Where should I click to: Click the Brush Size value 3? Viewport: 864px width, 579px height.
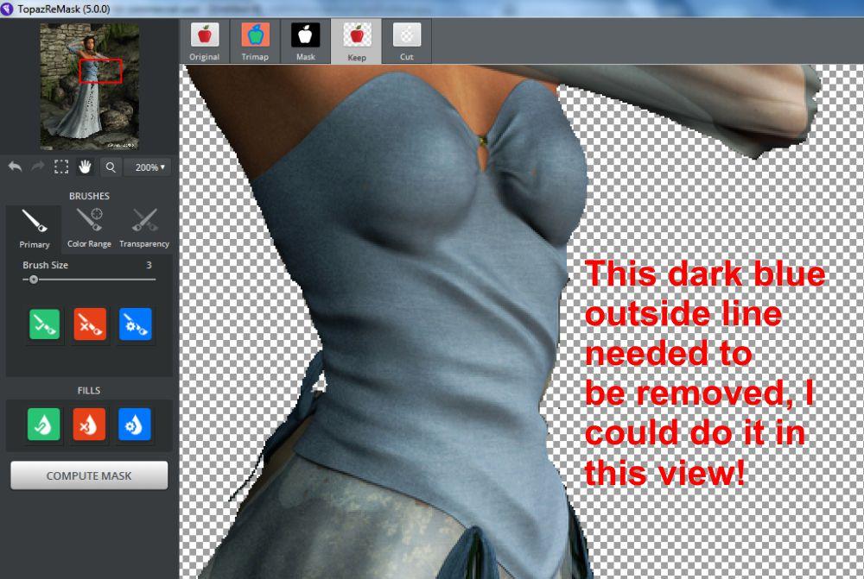click(149, 265)
